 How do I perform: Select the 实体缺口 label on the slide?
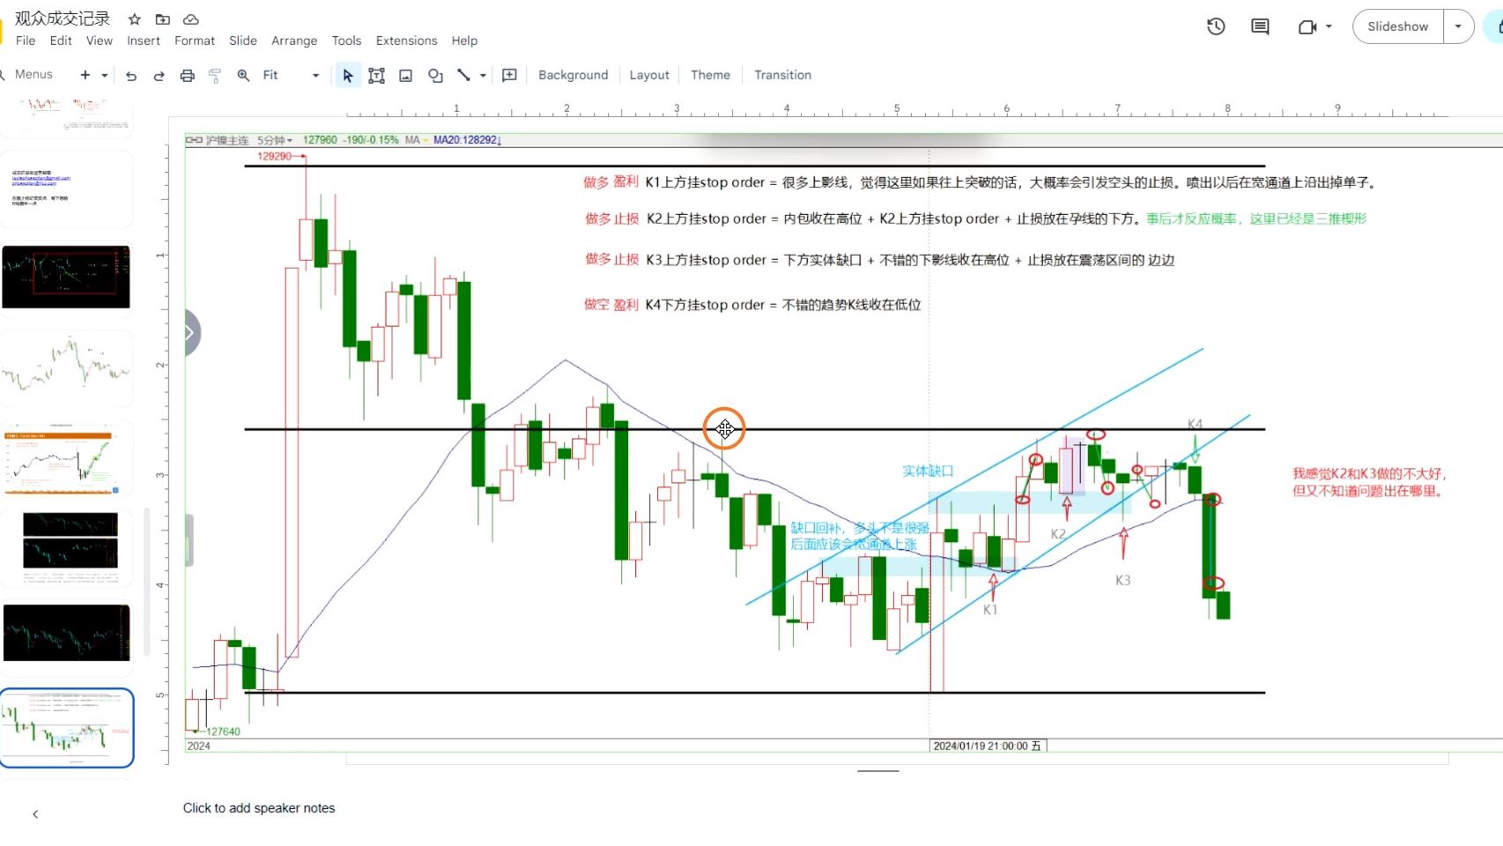[x=928, y=471]
